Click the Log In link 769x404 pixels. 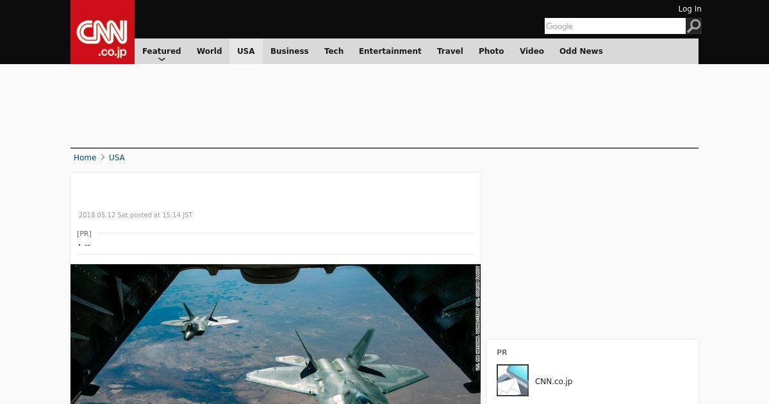[x=690, y=9]
